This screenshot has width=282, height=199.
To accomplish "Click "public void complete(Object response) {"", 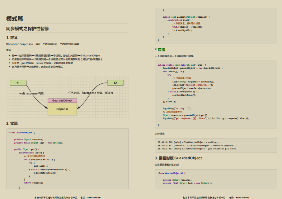I will 186,17.
